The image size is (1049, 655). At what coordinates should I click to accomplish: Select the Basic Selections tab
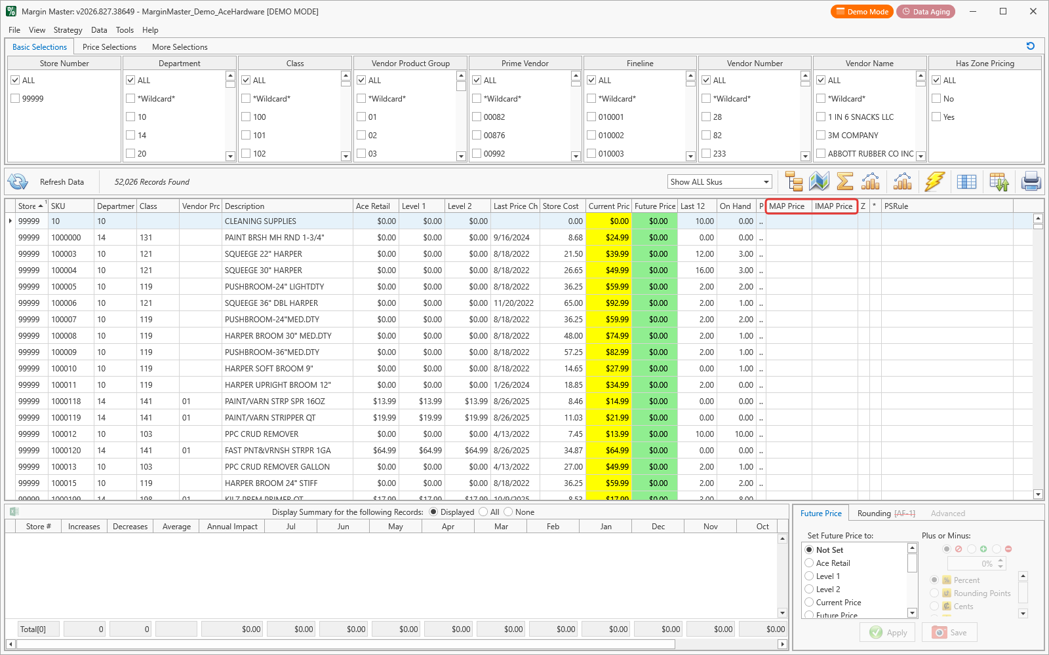tap(39, 47)
